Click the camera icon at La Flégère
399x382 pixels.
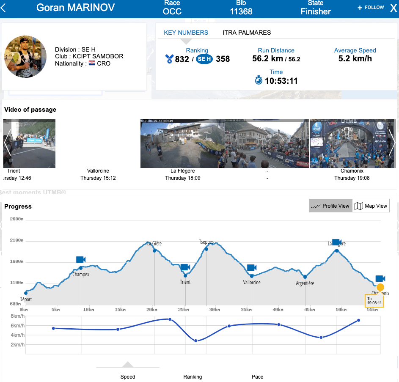click(337, 242)
